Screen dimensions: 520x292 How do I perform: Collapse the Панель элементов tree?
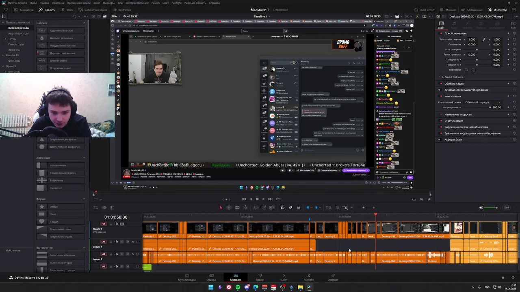click(4, 22)
